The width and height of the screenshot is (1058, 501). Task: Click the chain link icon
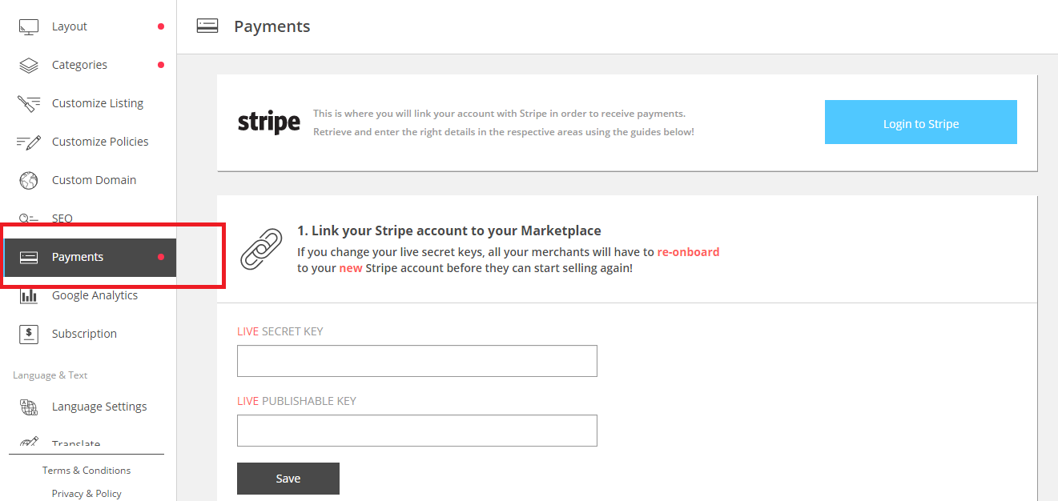[261, 249]
